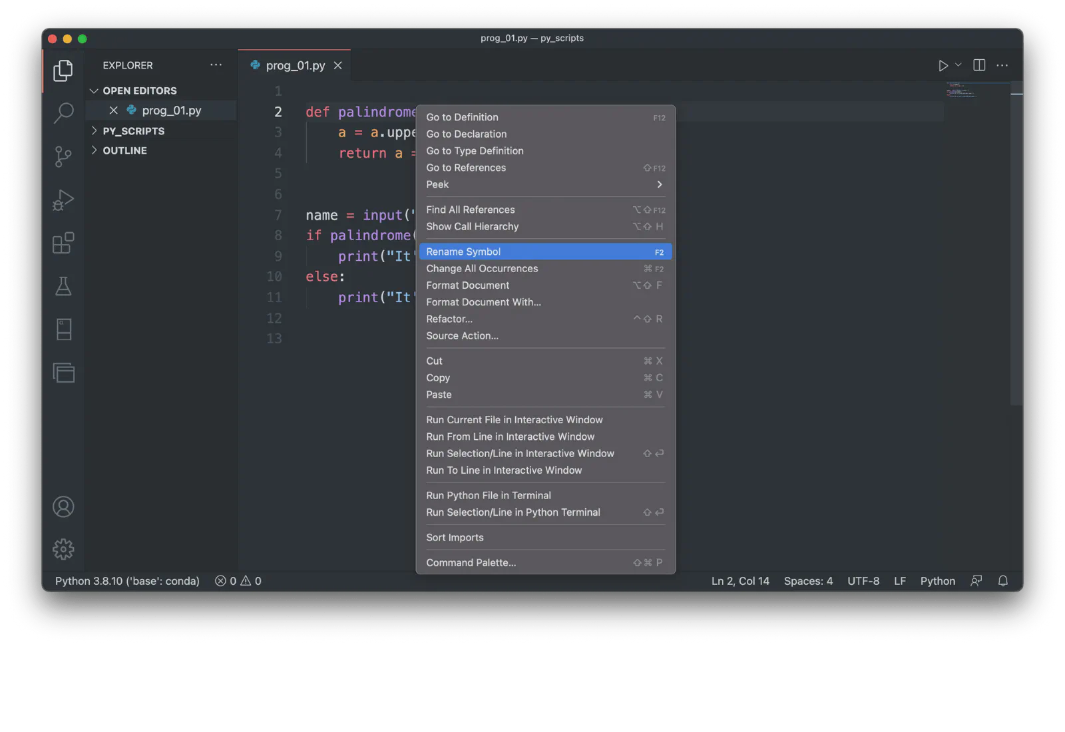Split the editor to the right
The height and width of the screenshot is (732, 1065).
(979, 65)
